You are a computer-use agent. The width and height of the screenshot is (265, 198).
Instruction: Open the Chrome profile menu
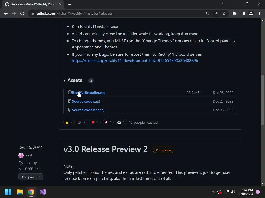click(x=251, y=13)
